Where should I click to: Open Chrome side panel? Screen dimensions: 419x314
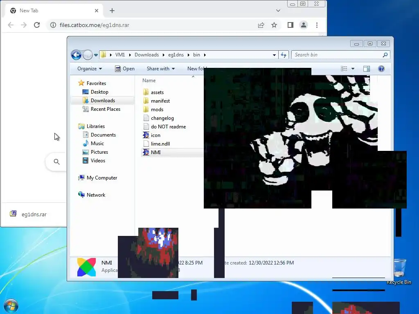291,25
